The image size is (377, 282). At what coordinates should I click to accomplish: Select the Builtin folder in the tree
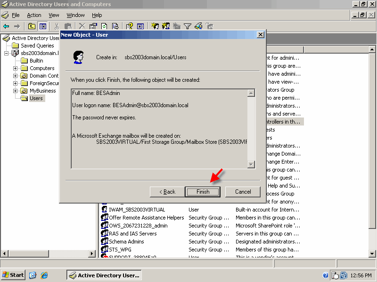point(36,61)
